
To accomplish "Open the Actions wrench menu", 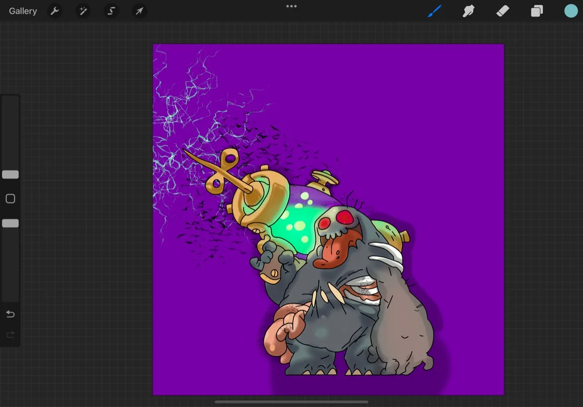I will click(x=55, y=11).
